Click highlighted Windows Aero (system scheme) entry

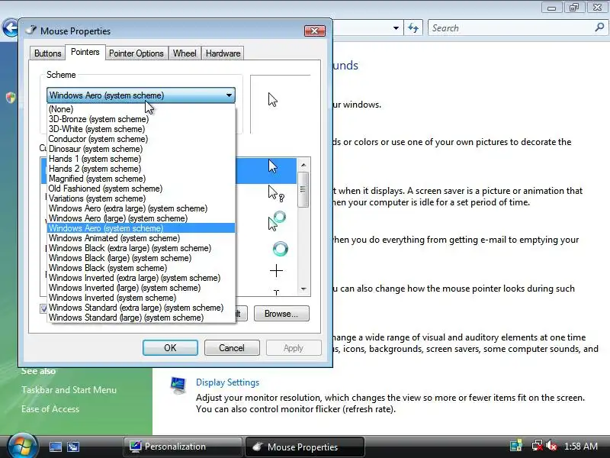click(141, 228)
